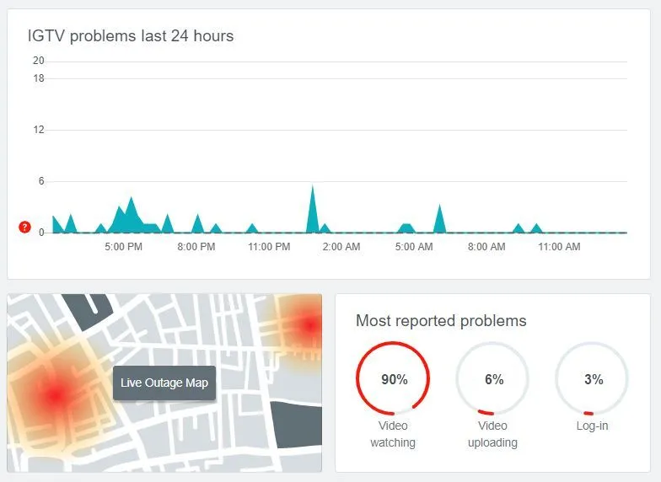Click the 8:00 PM axis label
661x482 pixels.
pyautogui.click(x=196, y=247)
